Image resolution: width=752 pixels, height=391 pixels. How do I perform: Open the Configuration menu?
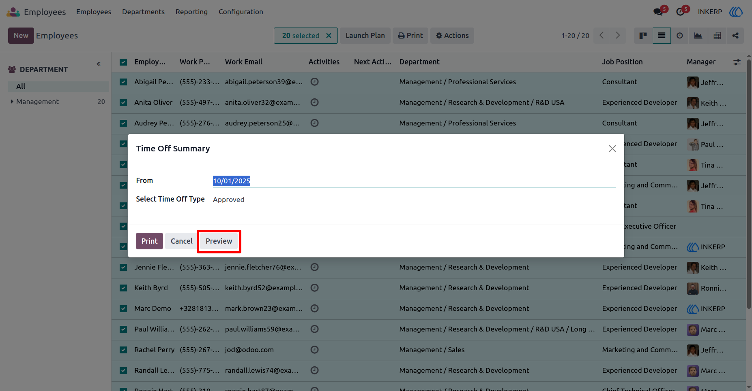click(241, 12)
